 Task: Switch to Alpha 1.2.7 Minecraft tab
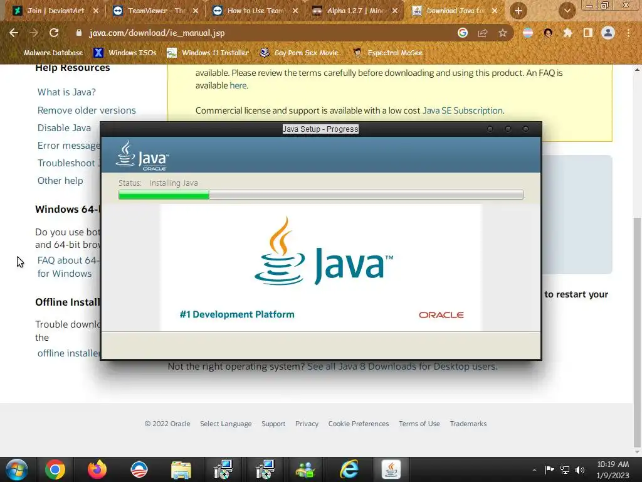(356, 11)
